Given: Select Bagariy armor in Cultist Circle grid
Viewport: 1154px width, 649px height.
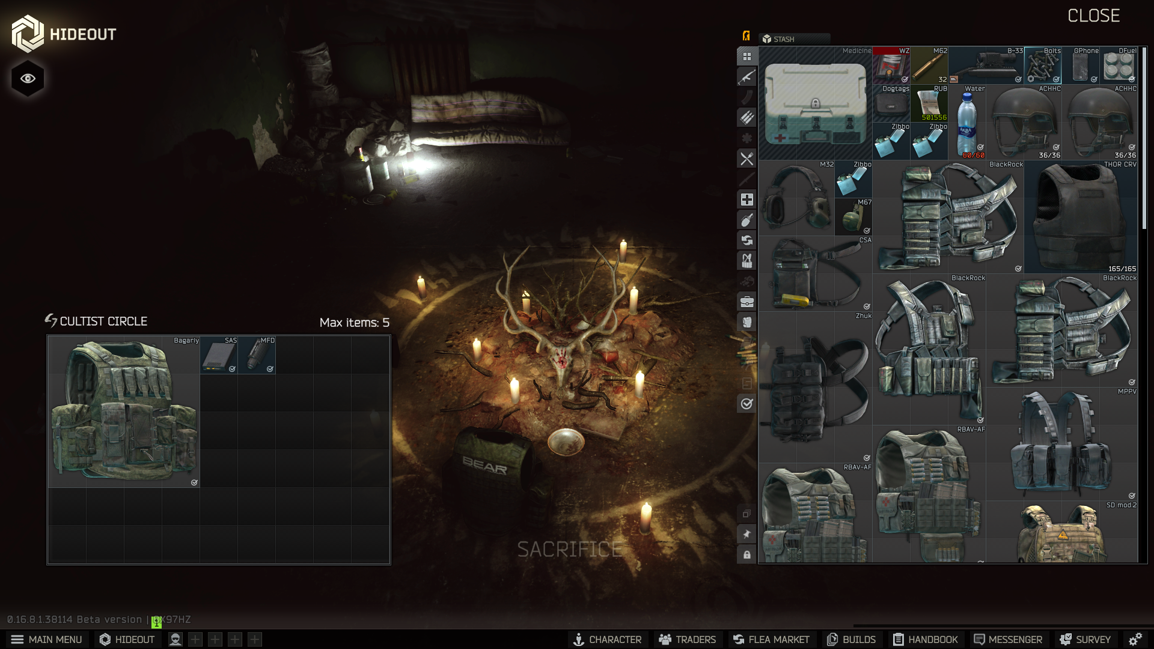Looking at the screenshot, I should click(x=124, y=412).
